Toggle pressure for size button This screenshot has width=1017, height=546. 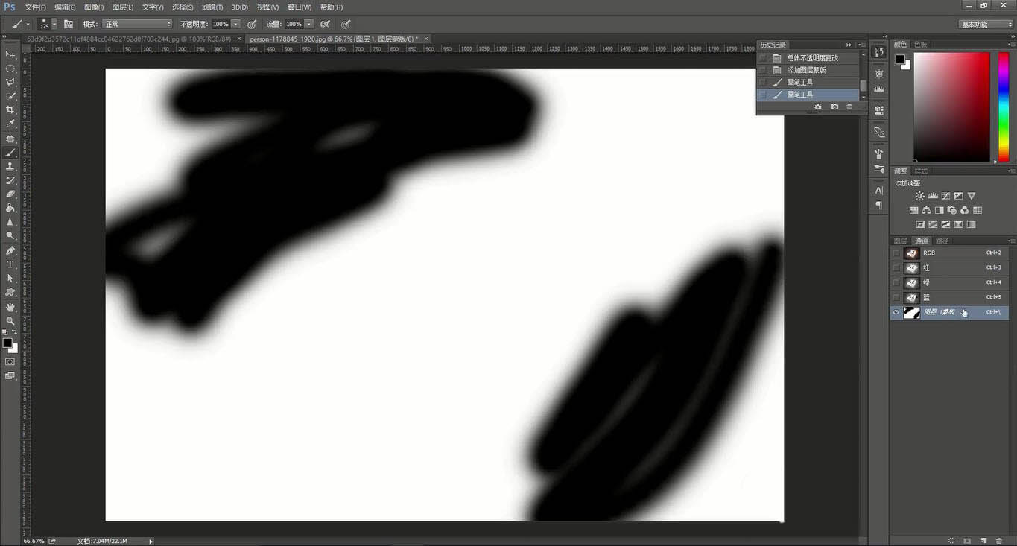click(346, 24)
